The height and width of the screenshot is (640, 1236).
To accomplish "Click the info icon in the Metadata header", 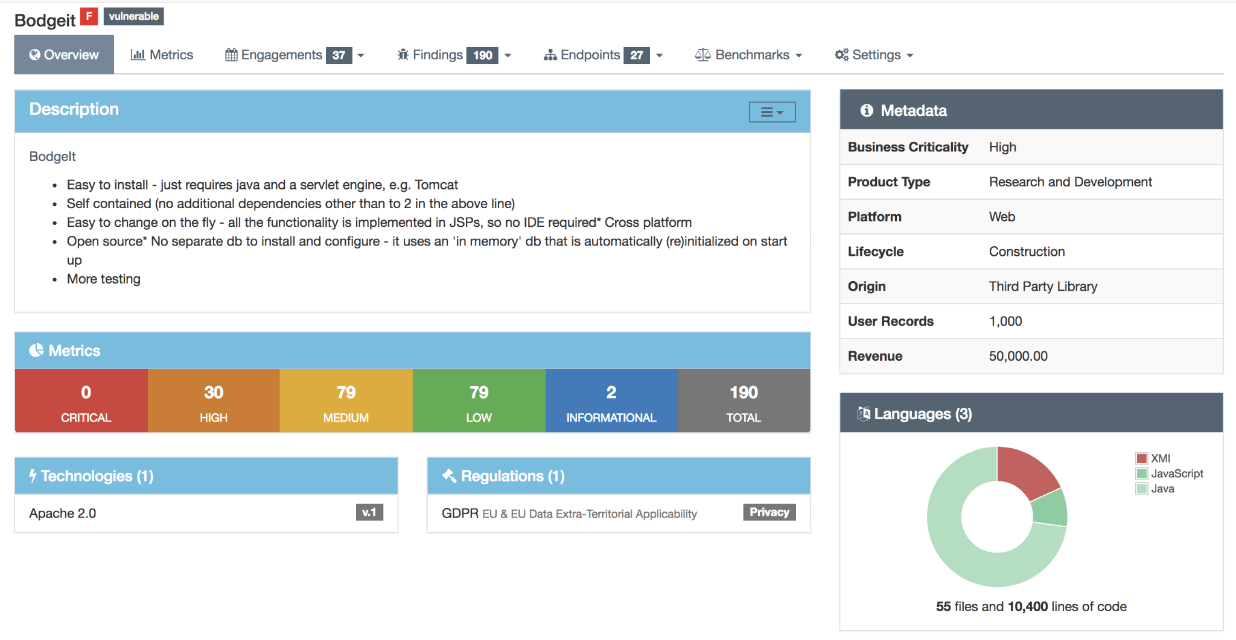I will pyautogui.click(x=867, y=110).
